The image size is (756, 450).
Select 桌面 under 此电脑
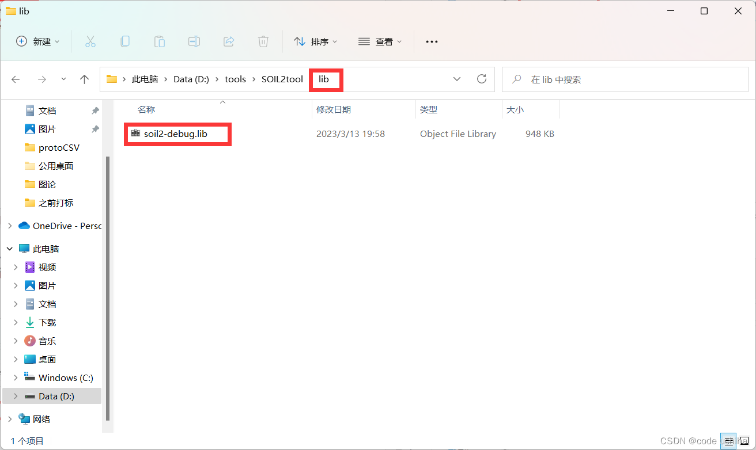(x=47, y=359)
